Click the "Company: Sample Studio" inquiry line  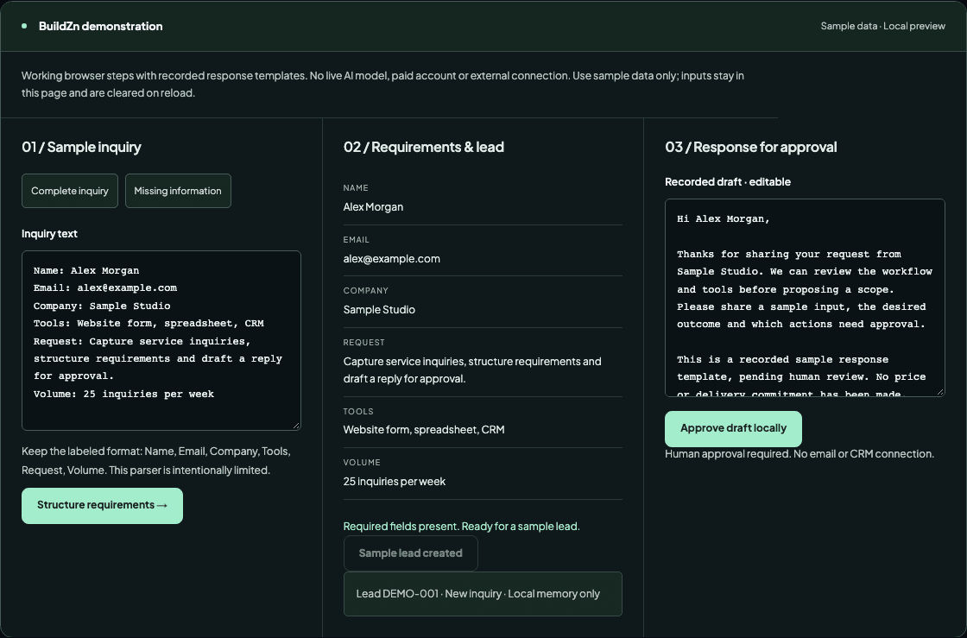click(102, 306)
